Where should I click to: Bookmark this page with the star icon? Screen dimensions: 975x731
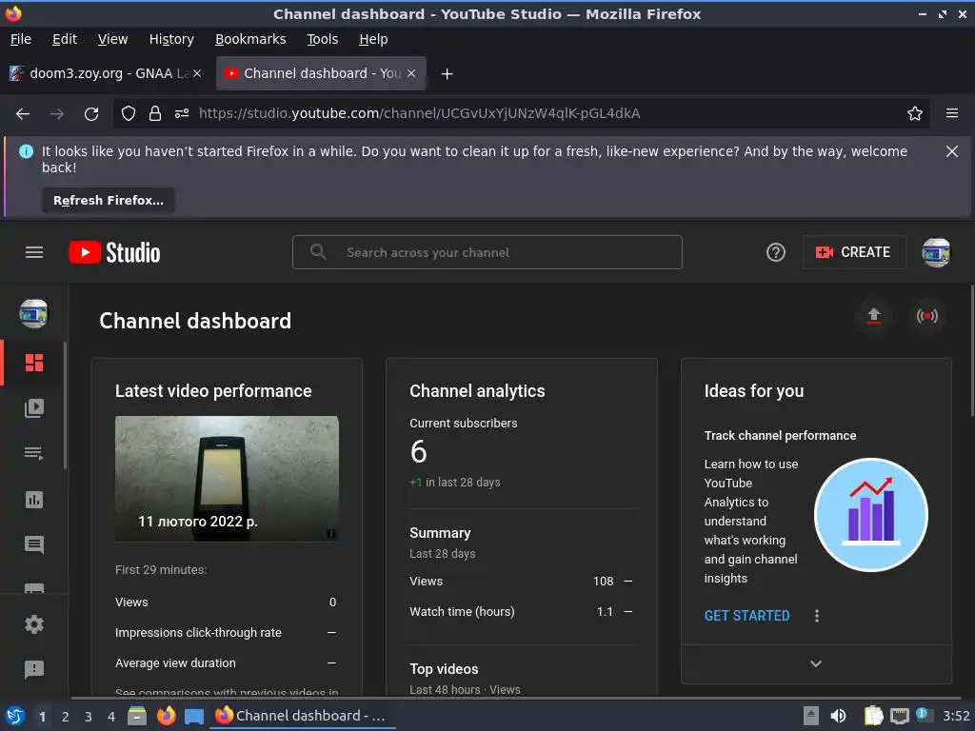click(x=914, y=114)
